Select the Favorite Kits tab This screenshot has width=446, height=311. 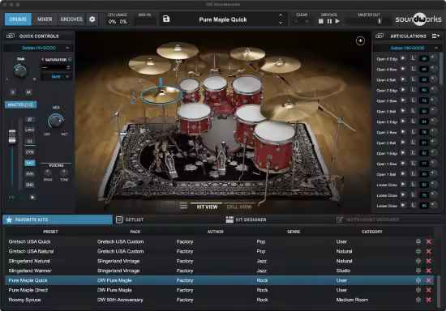coord(58,219)
